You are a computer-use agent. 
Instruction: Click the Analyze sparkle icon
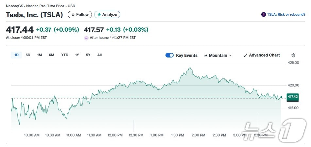pyautogui.click(x=99, y=15)
